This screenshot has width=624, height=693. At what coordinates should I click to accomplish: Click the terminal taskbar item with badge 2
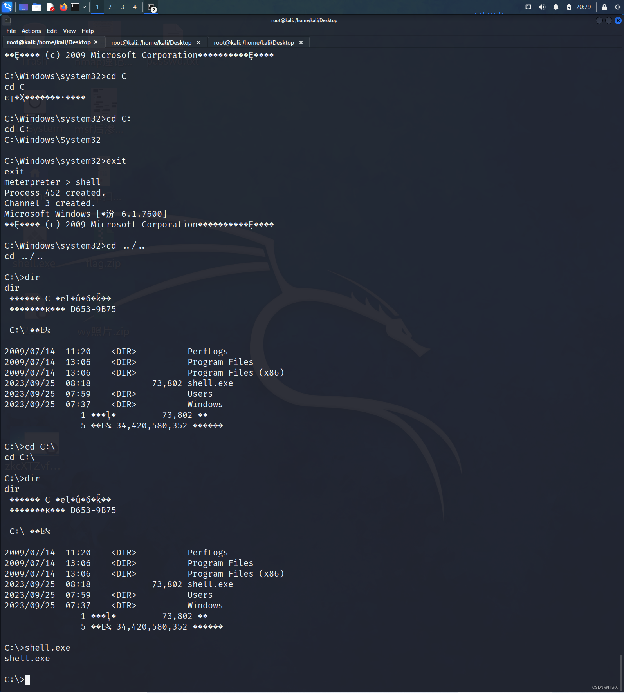152,7
